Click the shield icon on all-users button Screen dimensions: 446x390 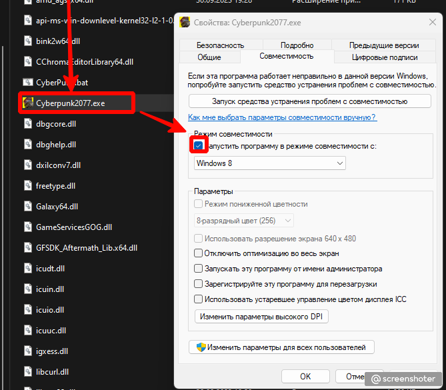[x=201, y=347]
